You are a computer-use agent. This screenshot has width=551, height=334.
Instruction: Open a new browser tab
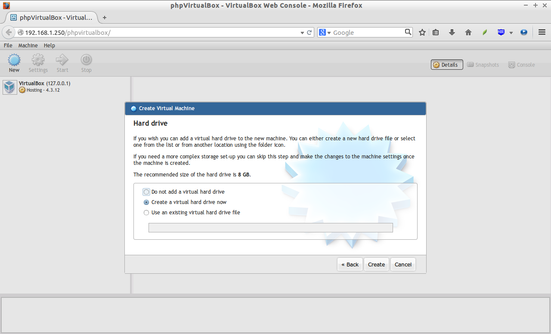[104, 18]
